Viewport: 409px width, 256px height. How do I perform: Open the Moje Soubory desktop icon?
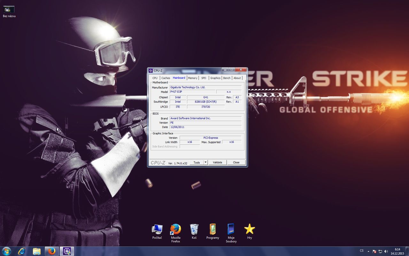(x=231, y=233)
